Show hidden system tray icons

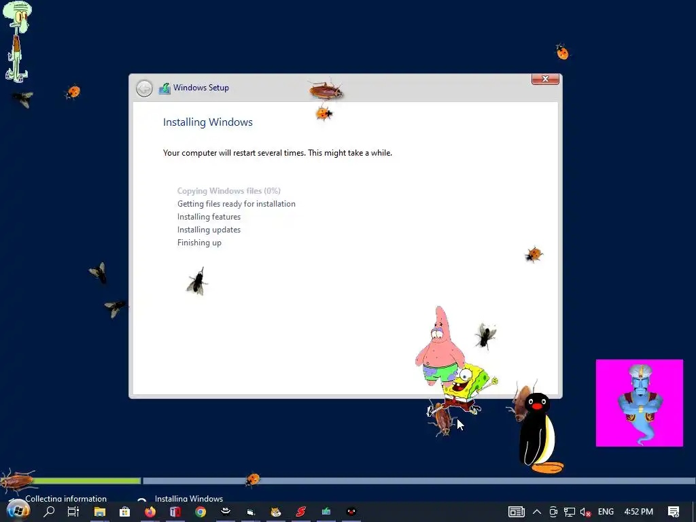[537, 512]
